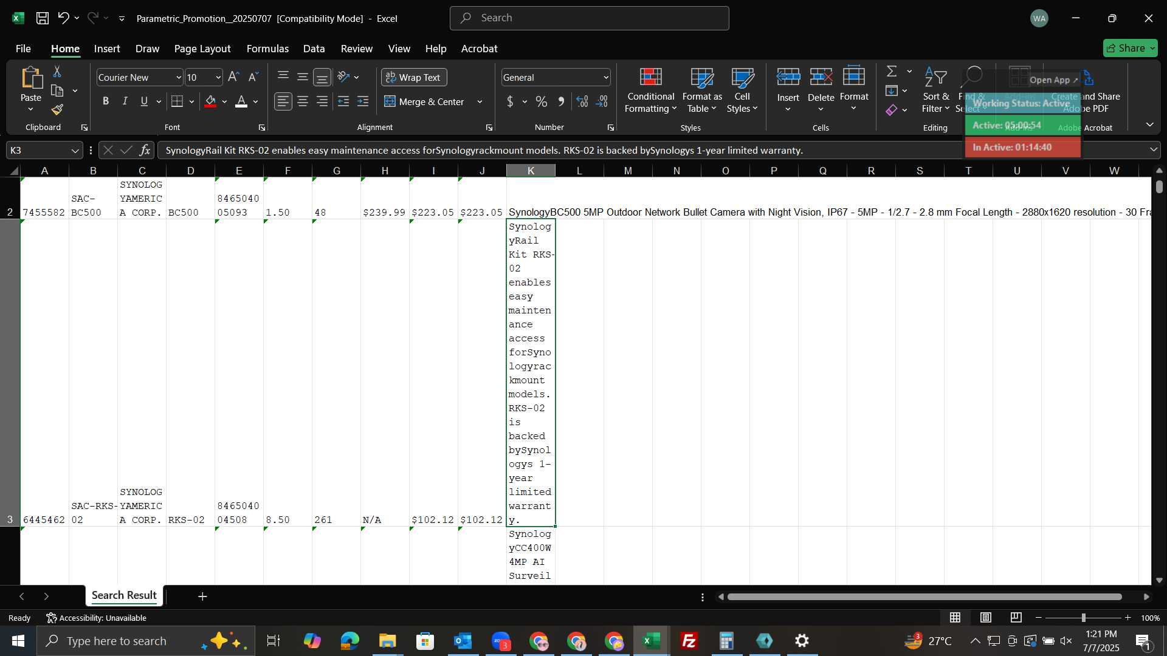Apply percent style format
The height and width of the screenshot is (656, 1167).
pos(541,101)
